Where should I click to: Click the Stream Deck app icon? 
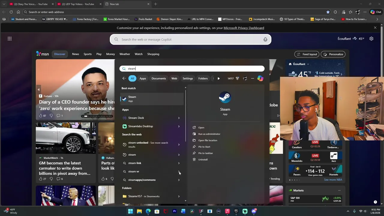(x=124, y=118)
